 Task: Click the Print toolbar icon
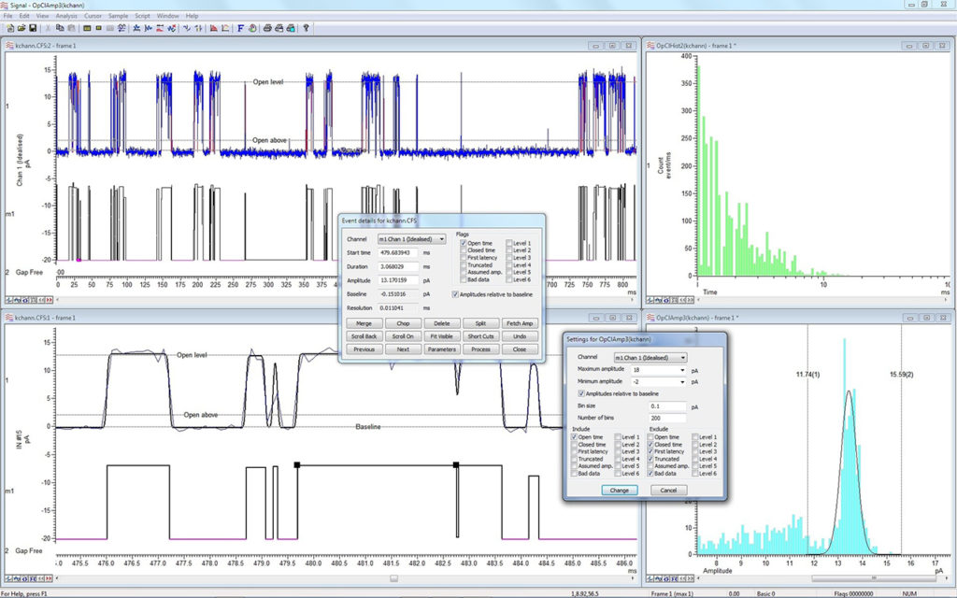[267, 29]
